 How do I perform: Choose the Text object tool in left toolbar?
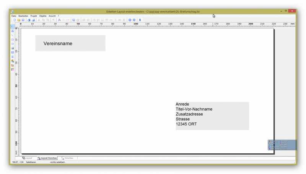click(x=13, y=31)
